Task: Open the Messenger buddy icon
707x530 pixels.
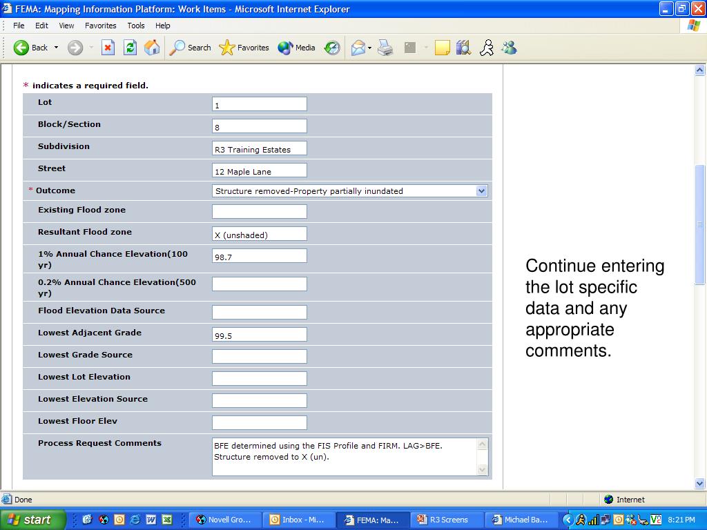Action: coord(487,48)
